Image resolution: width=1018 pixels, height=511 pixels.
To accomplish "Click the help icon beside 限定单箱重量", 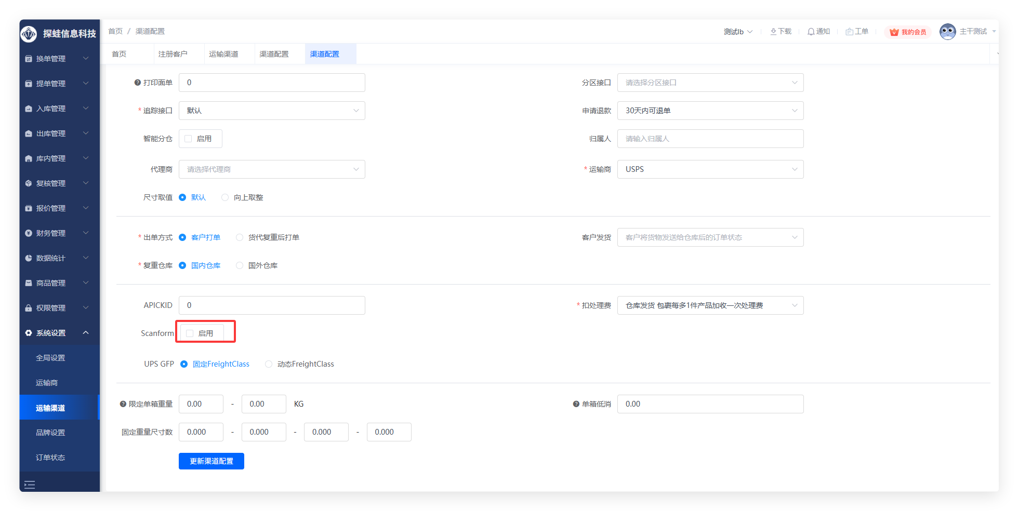I will [x=123, y=404].
